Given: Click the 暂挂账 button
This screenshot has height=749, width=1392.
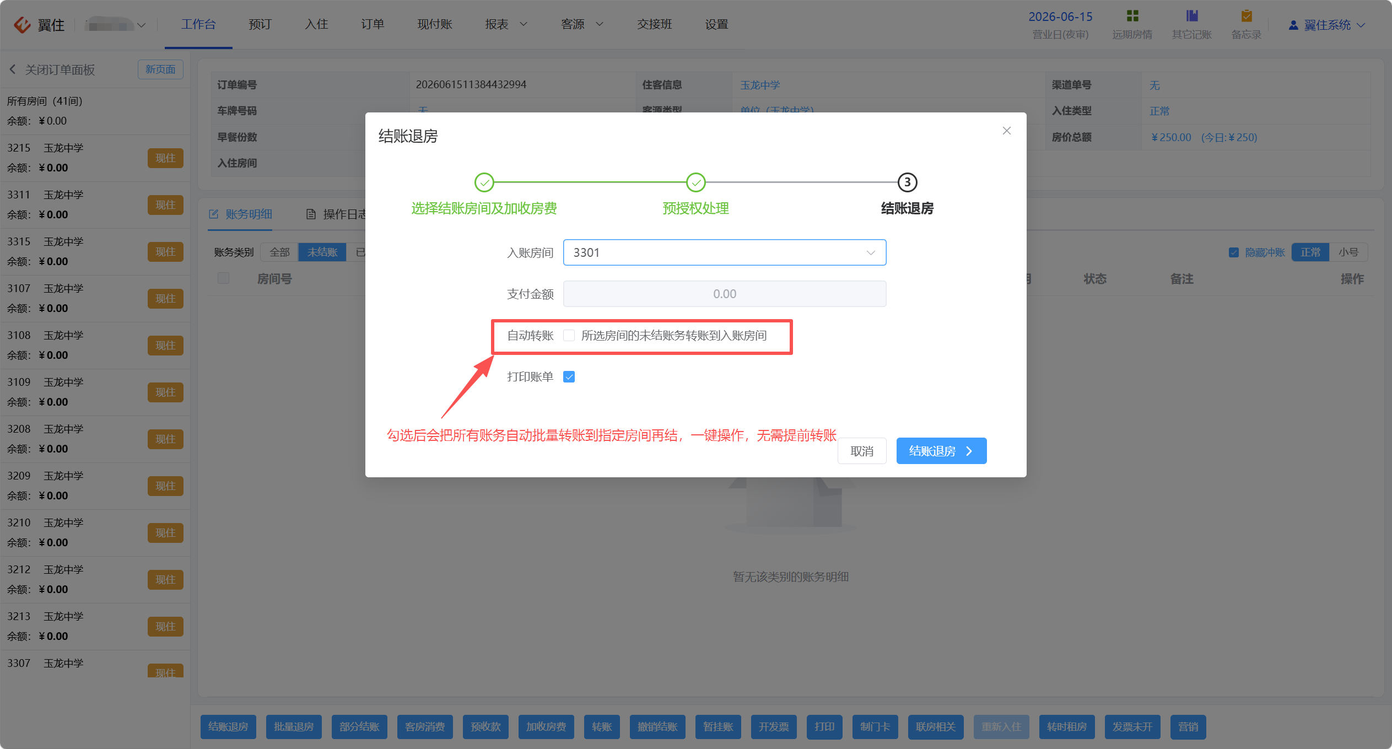Looking at the screenshot, I should (x=718, y=727).
